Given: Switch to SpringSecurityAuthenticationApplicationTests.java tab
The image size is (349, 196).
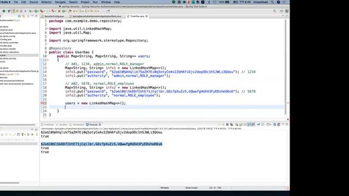Looking at the screenshot, I should [x=97, y=16].
